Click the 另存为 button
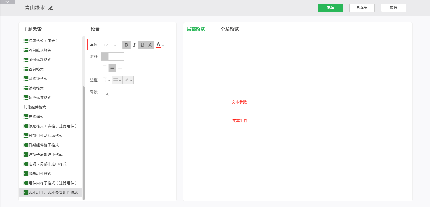The width and height of the screenshot is (430, 207). pos(362,8)
